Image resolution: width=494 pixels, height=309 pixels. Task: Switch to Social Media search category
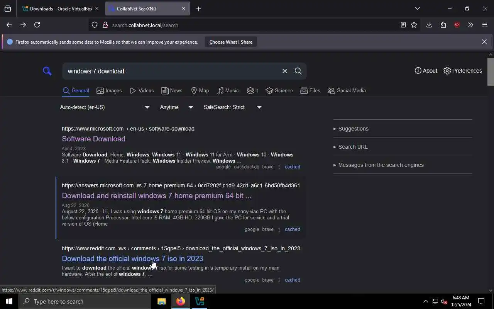coord(347,91)
